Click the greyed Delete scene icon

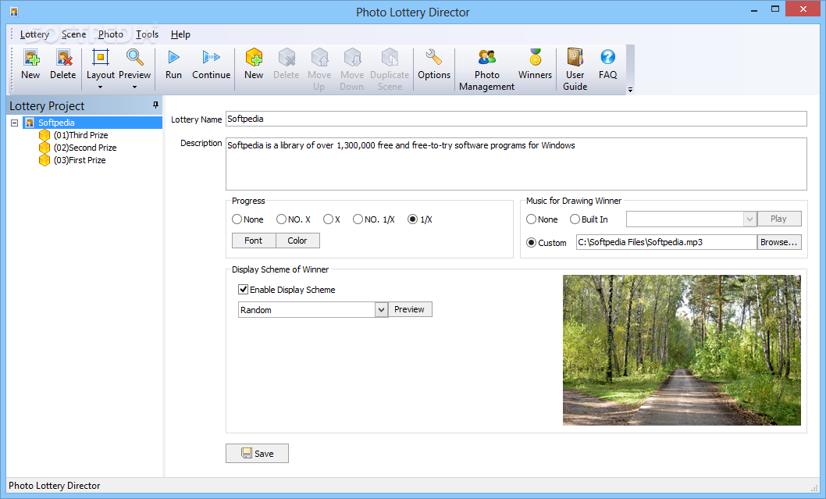click(287, 58)
